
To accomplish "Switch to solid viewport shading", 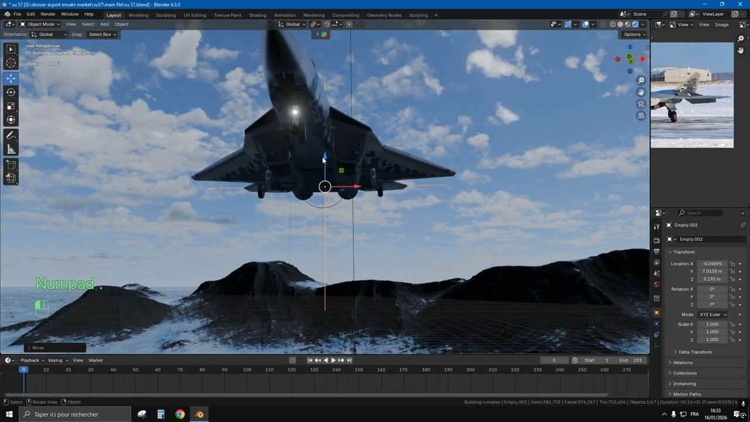I will point(621,24).
